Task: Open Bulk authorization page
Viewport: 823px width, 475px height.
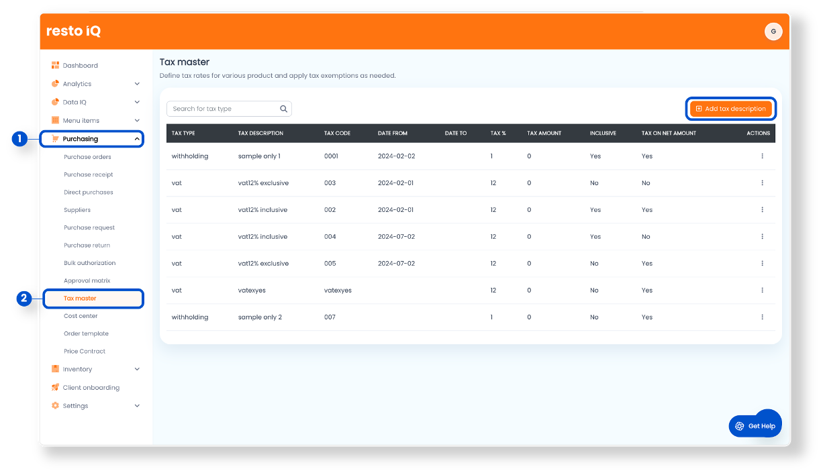Action: pyautogui.click(x=90, y=263)
